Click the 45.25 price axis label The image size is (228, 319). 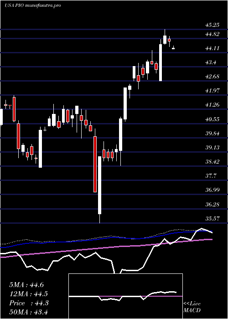tap(212, 25)
